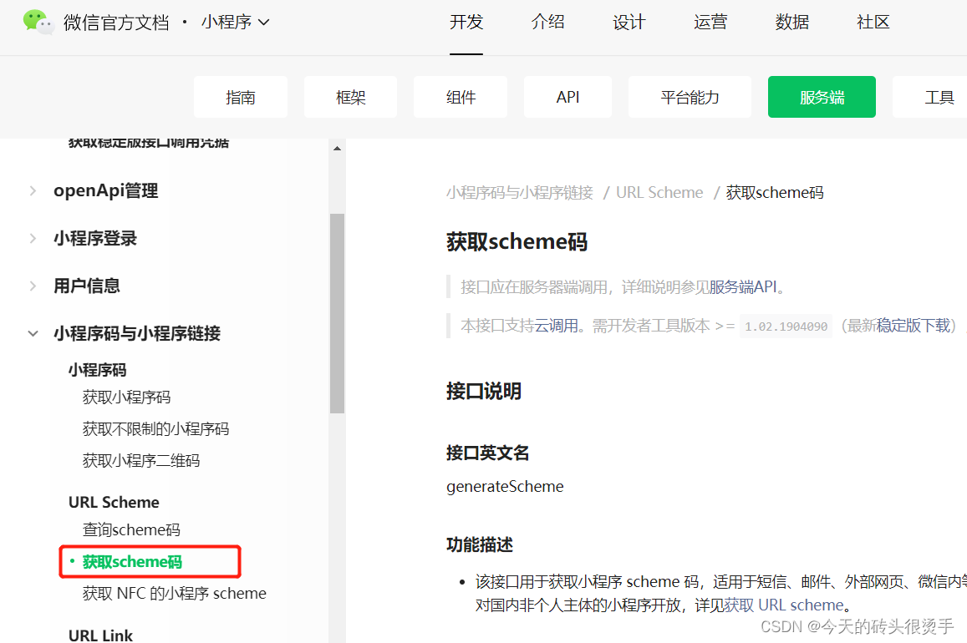Go to the 设计 navigation tab
967x643 pixels.
(x=629, y=23)
